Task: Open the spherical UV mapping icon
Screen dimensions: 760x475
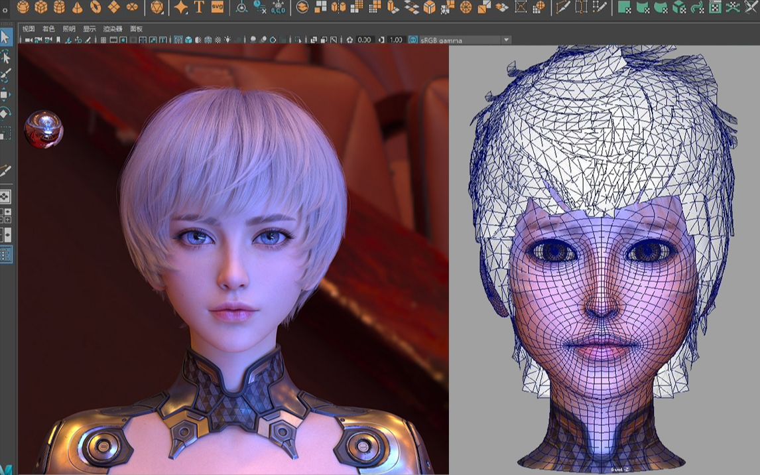Action: pos(661,7)
